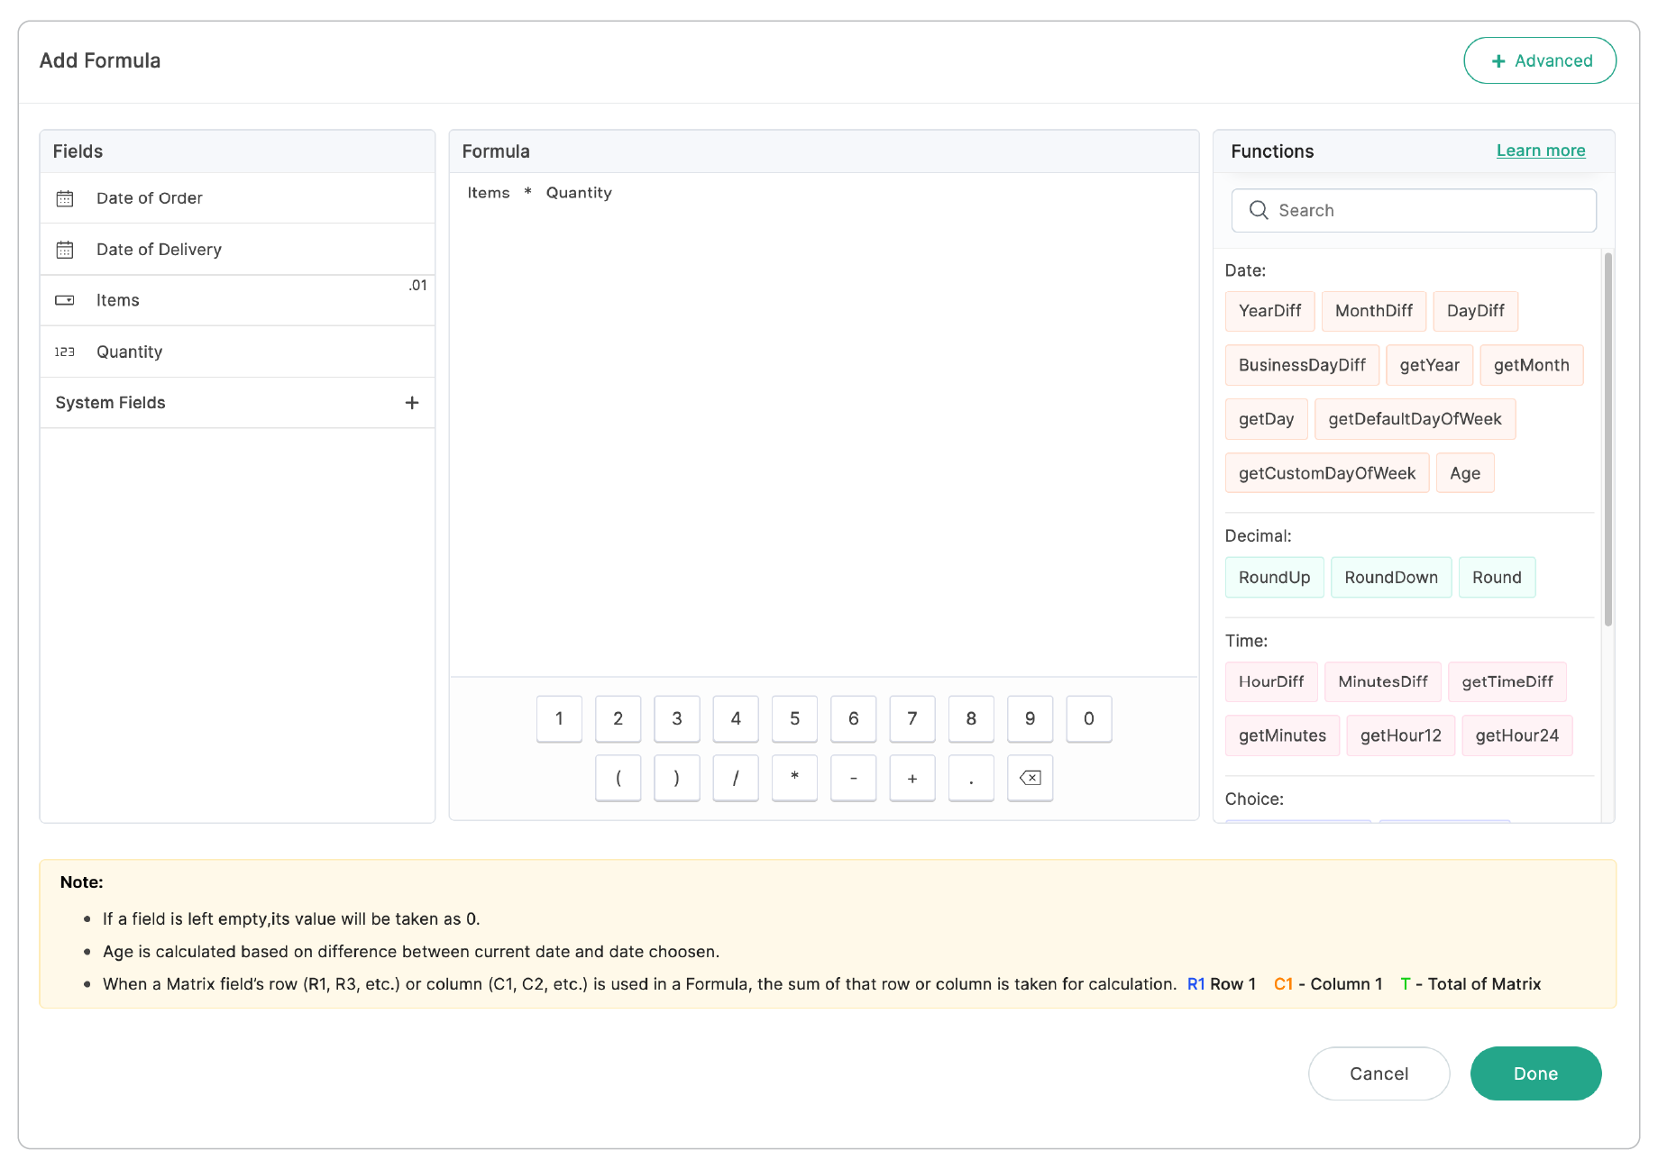Click the backspace delete key icon
The width and height of the screenshot is (1658, 1169).
(x=1030, y=778)
